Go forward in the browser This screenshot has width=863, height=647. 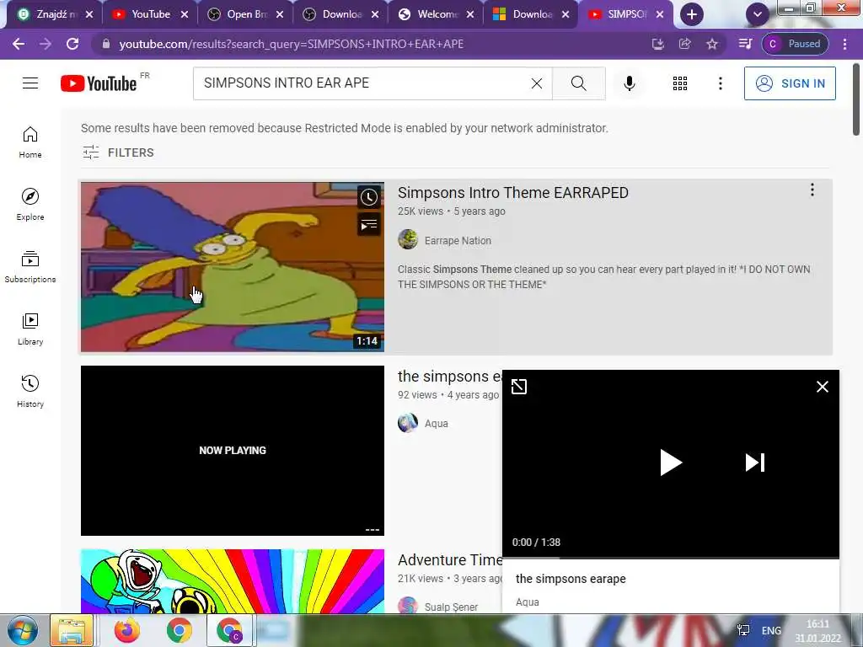click(x=46, y=44)
